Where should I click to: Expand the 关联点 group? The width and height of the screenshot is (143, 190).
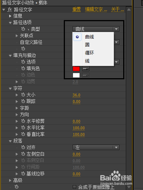[x=17, y=36]
